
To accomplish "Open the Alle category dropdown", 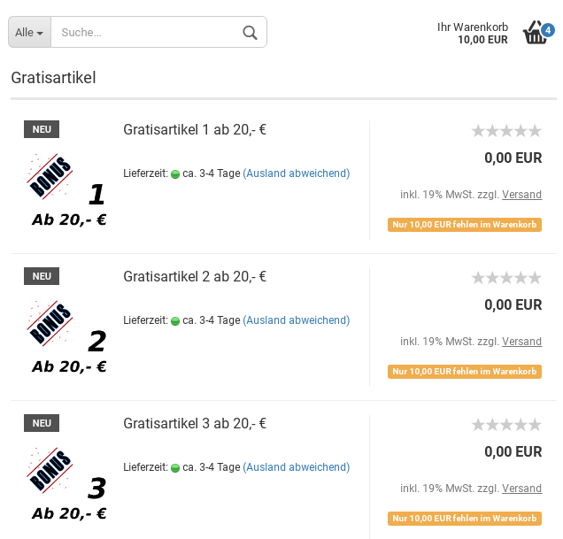I will pyautogui.click(x=29, y=32).
